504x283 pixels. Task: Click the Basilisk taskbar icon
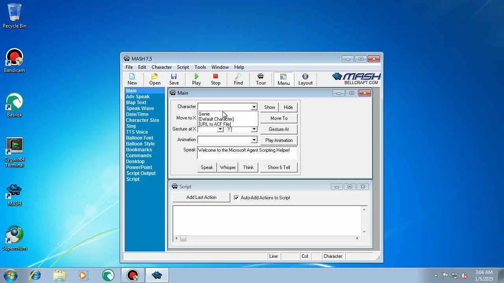108,275
